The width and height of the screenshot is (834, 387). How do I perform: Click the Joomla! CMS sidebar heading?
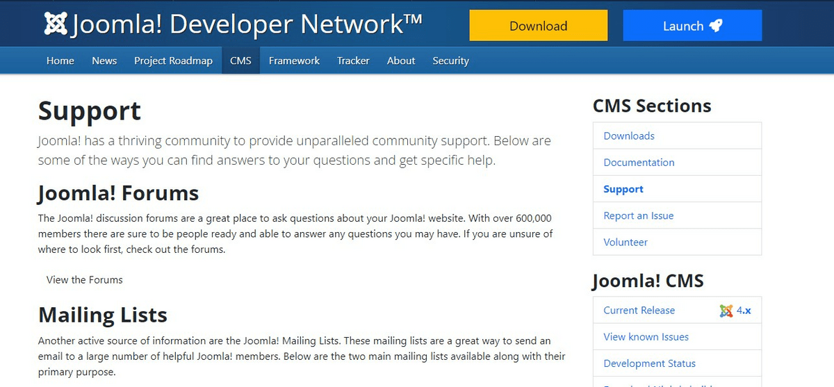pyautogui.click(x=648, y=281)
